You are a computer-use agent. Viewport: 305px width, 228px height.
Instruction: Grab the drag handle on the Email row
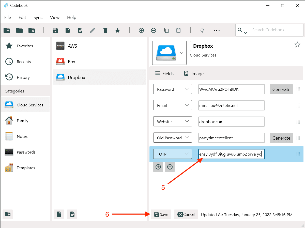point(298,106)
